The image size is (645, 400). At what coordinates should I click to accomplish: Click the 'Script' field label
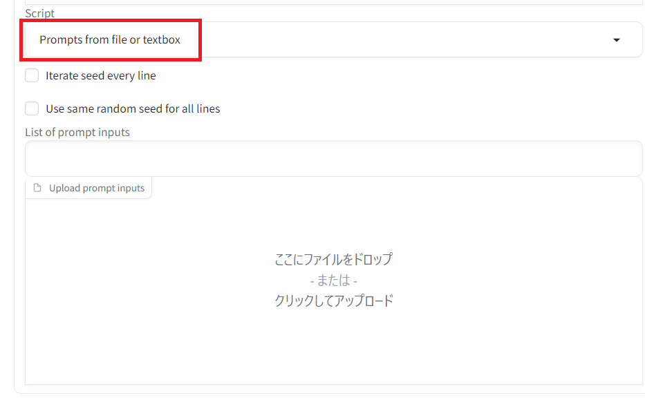click(x=40, y=13)
